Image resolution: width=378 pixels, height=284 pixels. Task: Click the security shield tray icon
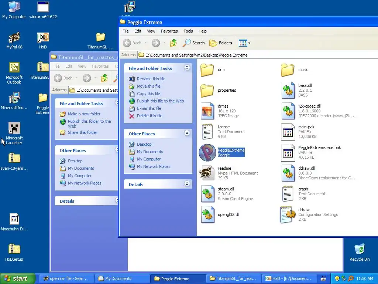click(x=337, y=278)
